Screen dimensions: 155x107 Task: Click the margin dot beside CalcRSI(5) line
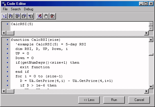pos(7,24)
